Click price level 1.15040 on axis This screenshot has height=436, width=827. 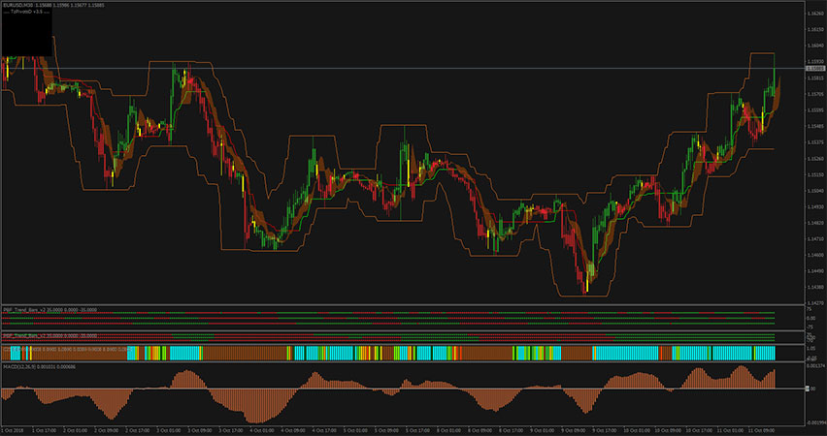(x=816, y=191)
